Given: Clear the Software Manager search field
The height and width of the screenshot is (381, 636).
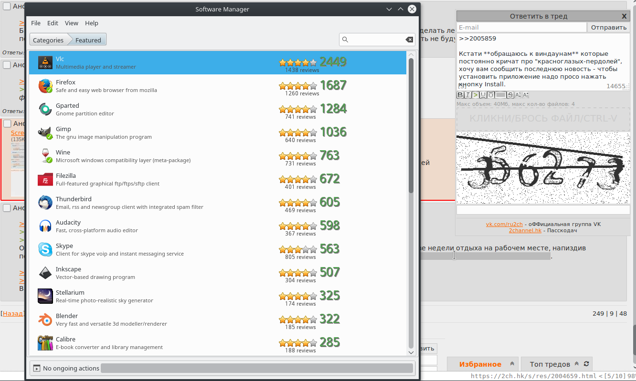Looking at the screenshot, I should [x=409, y=40].
